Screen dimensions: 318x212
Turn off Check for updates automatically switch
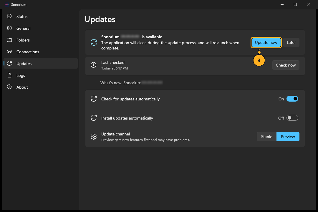[292, 99]
